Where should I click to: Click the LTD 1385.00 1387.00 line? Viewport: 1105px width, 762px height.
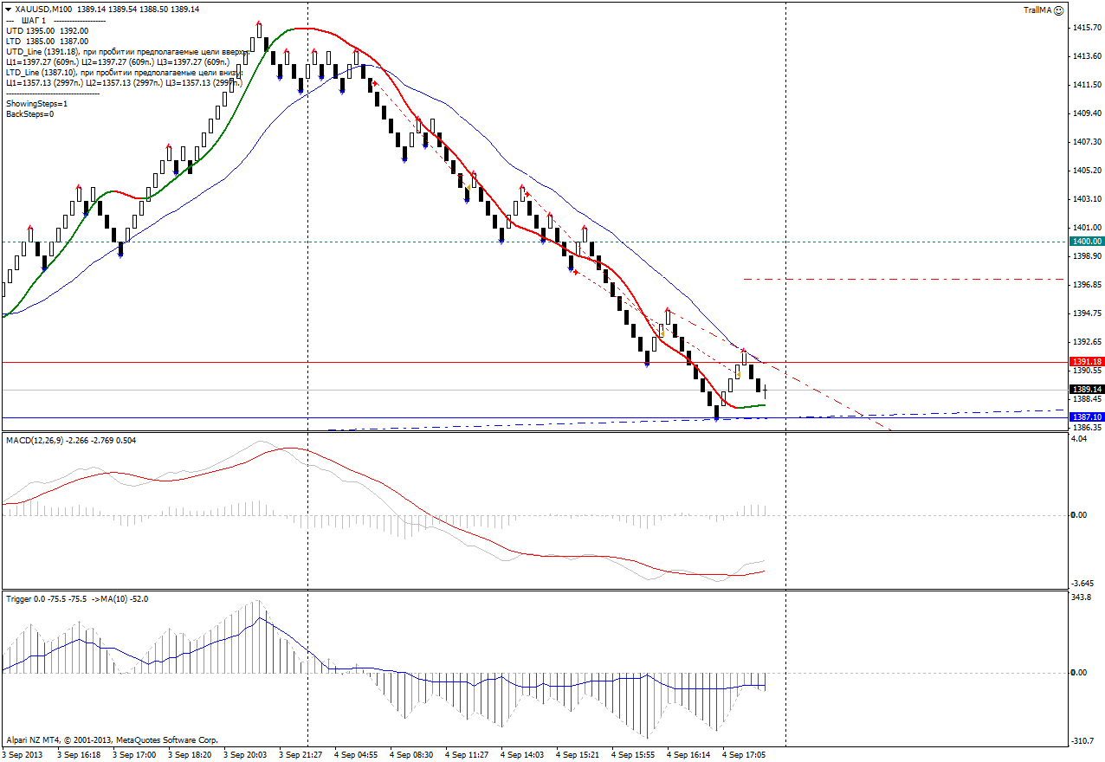tap(47, 41)
